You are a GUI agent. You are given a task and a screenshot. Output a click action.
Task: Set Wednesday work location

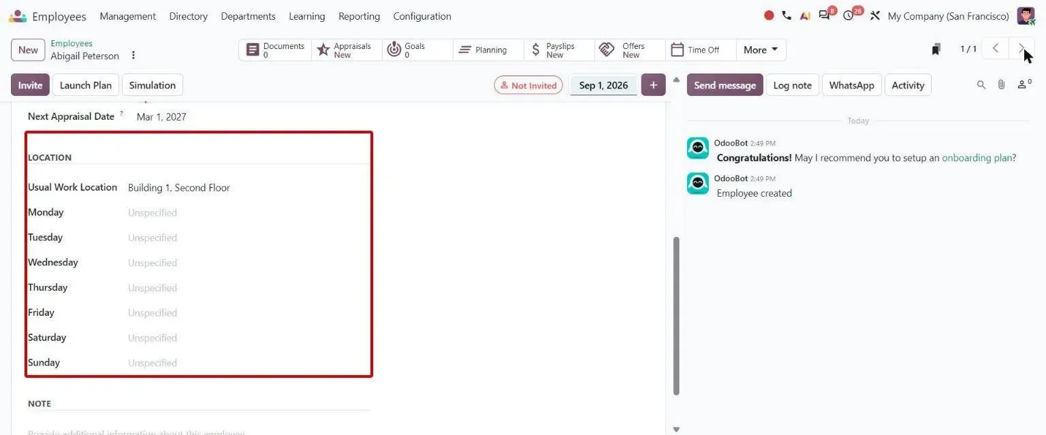[248, 263]
